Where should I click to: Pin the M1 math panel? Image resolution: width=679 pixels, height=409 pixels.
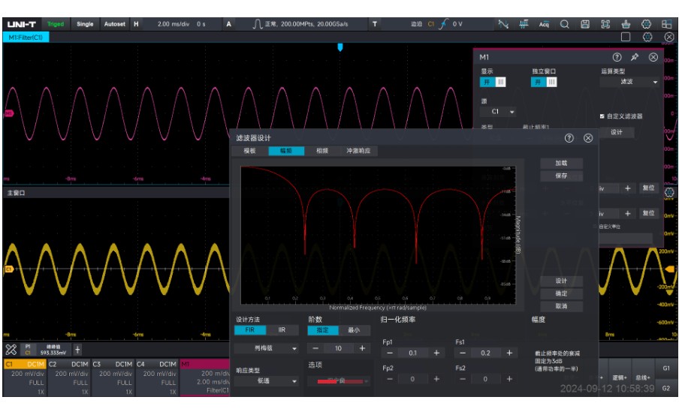635,57
